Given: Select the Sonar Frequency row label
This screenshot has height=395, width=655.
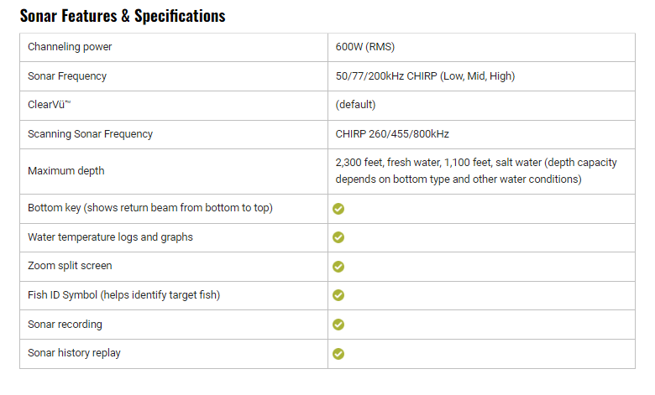Looking at the screenshot, I should [x=67, y=76].
